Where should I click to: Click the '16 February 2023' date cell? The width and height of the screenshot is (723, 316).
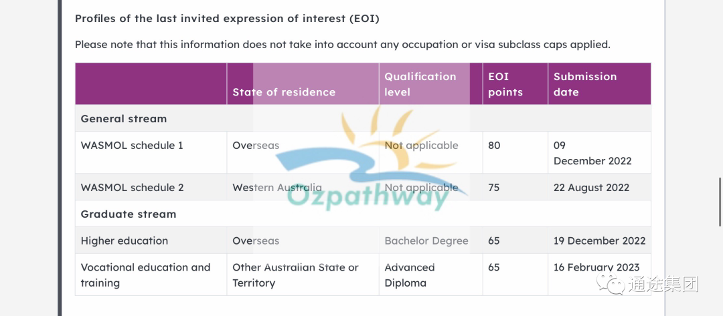click(x=596, y=267)
